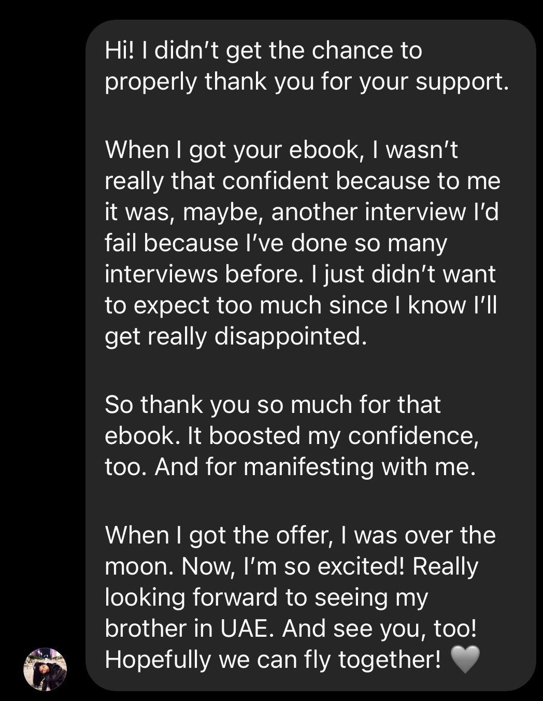Click the word "confident" in second paragraph
This screenshot has height=701, width=543.
pos(275,181)
